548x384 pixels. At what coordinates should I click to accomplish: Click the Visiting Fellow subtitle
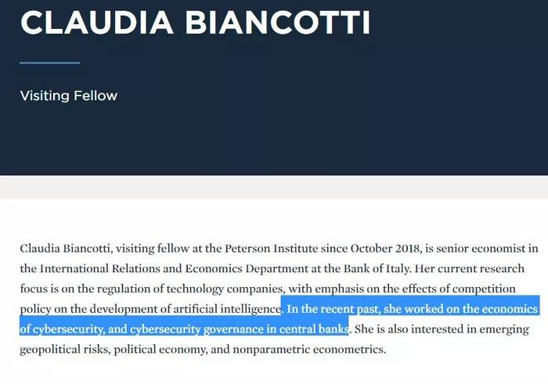tap(69, 95)
